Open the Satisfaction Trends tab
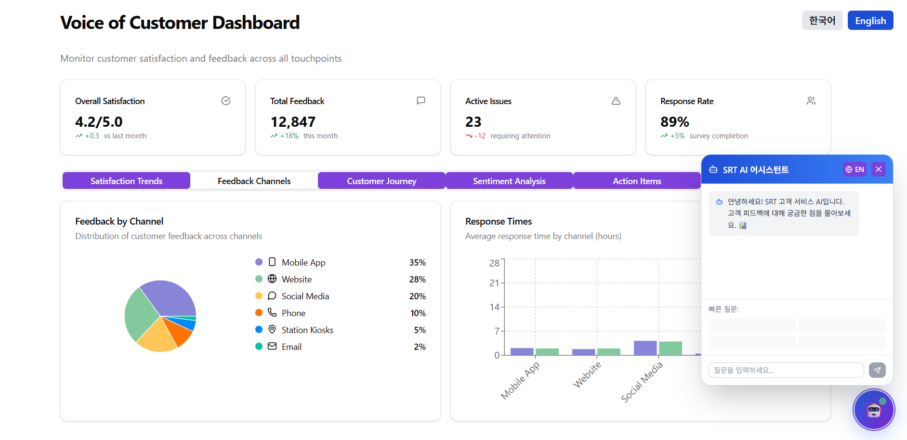This screenshot has width=907, height=440. pos(126,181)
